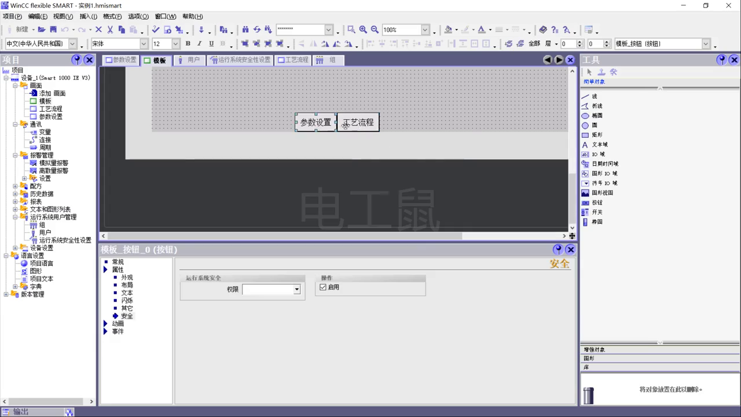The width and height of the screenshot is (741, 417).
Task: Click the zoom in magnifier icon
Action: tap(363, 30)
